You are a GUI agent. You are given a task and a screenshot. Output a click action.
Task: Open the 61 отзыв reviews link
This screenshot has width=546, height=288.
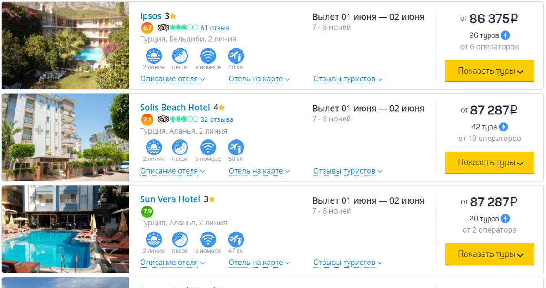click(215, 28)
